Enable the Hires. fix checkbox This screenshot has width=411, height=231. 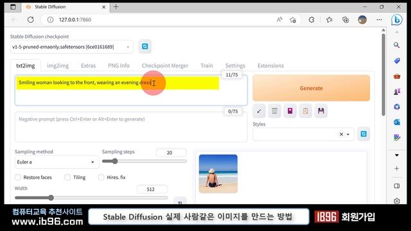tap(101, 177)
